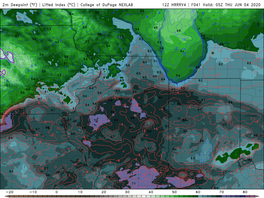
Task: Click the "College of DuPage NEXLAB" label
Action: [107, 5]
